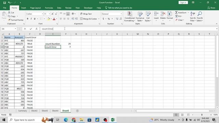The width and height of the screenshot is (219, 123).
Task: Open the General number format dropdown
Action: pos(121,14)
